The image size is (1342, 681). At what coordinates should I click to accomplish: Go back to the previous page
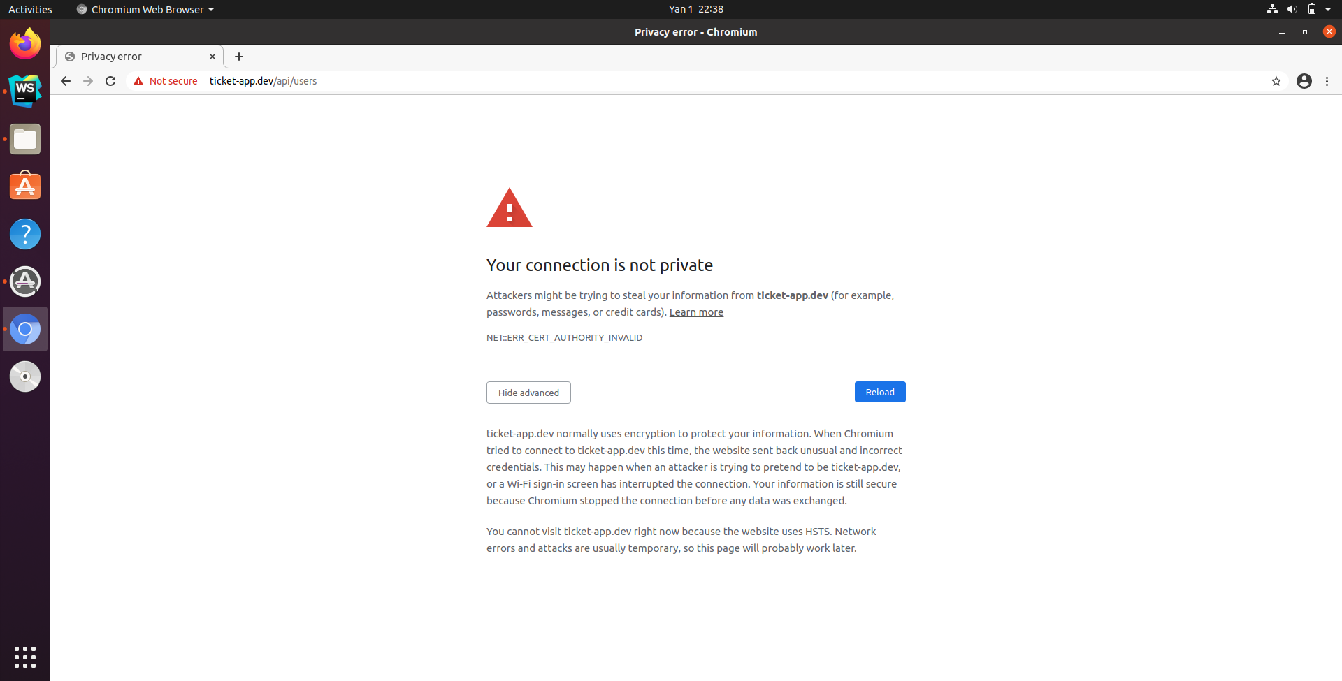(x=66, y=81)
